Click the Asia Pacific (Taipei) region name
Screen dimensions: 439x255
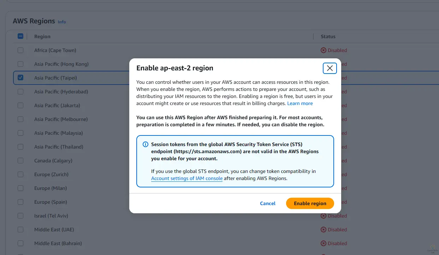pyautogui.click(x=55, y=78)
